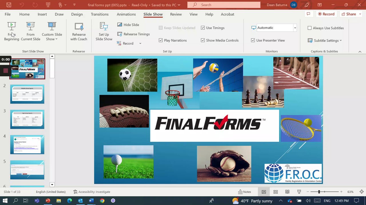
Task: Click the Save icon in title bar
Action: pos(9,5)
